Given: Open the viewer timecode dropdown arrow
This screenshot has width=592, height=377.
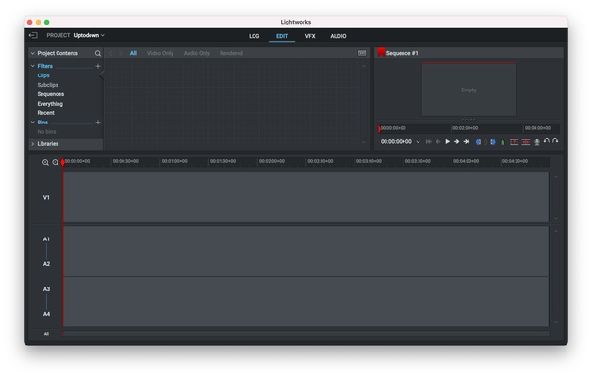Looking at the screenshot, I should click(418, 142).
